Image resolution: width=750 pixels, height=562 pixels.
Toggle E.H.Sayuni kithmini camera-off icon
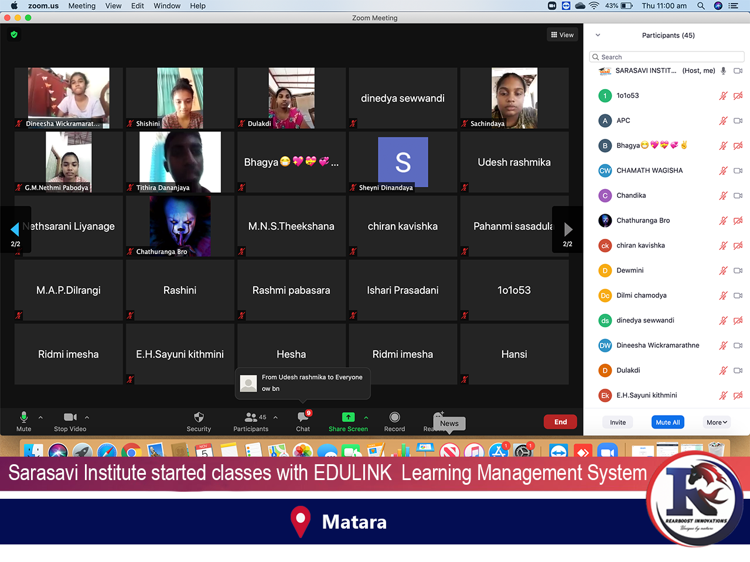click(738, 396)
